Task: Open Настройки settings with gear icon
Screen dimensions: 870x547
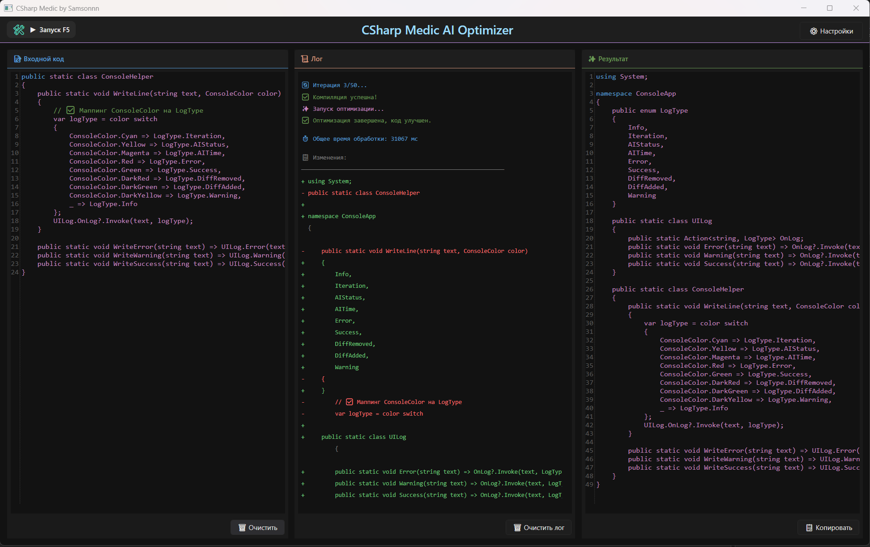Action: pyautogui.click(x=831, y=31)
